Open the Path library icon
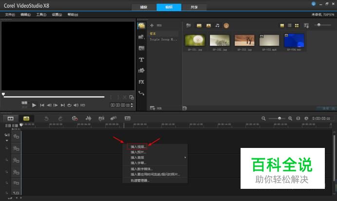337x201 pixels. (141, 93)
